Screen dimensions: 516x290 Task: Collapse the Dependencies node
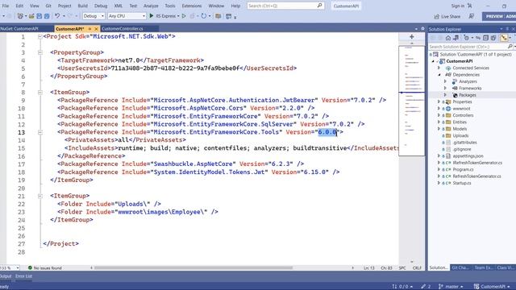tap(439, 75)
